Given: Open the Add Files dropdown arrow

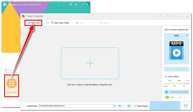Looking at the screenshot, I should (x=48, y=23).
